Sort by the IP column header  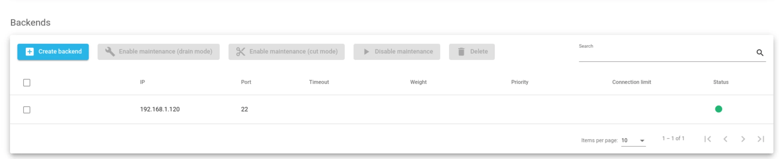coord(142,82)
